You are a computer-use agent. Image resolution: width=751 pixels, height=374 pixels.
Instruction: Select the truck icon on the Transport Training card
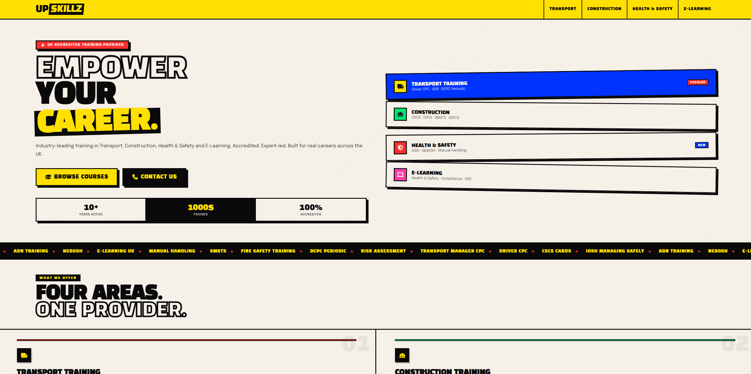pyautogui.click(x=400, y=86)
